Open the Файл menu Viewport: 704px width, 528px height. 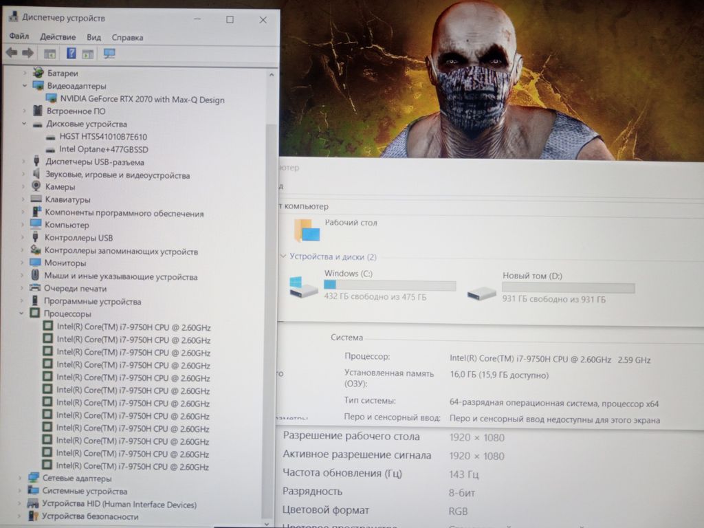[19, 36]
